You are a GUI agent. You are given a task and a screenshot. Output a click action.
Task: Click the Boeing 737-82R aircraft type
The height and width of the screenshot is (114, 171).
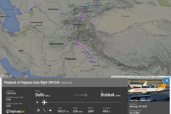138,107
